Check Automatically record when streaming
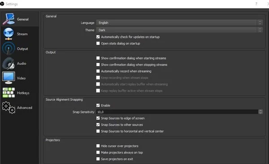269x164 pixels. click(98, 71)
